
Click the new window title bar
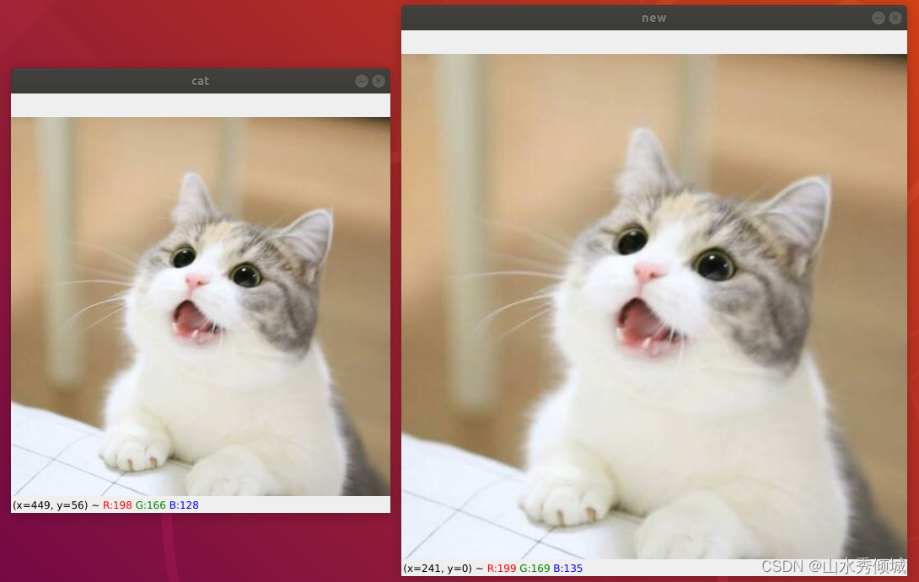pos(654,18)
